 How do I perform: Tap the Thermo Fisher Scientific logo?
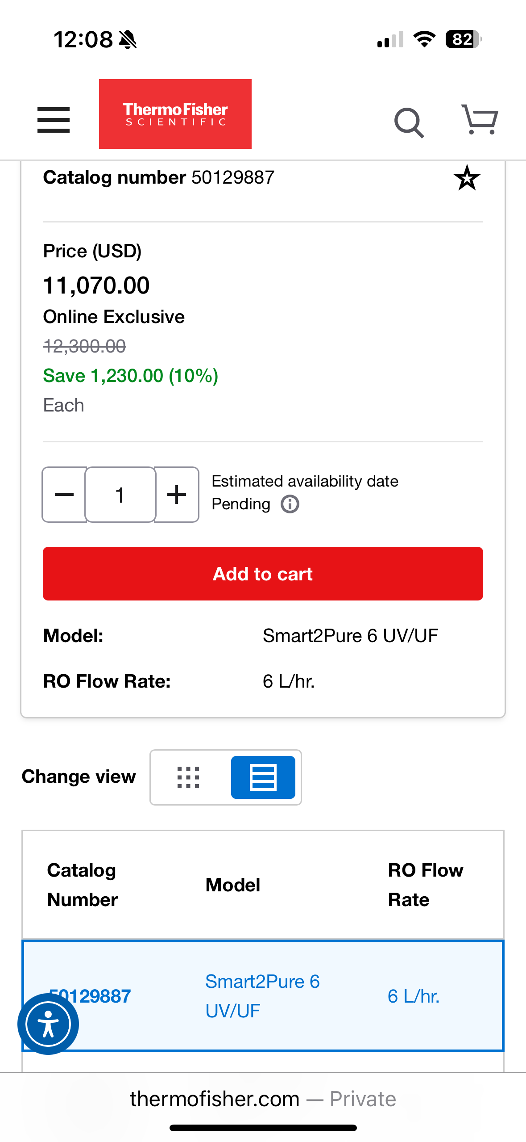[175, 114]
